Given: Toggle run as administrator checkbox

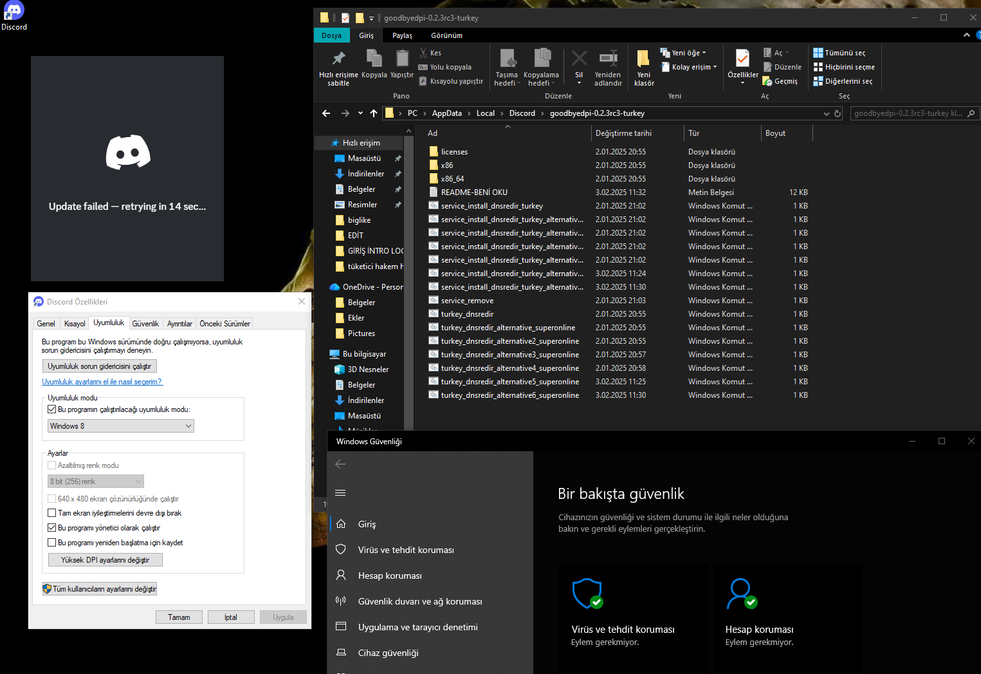Looking at the screenshot, I should [x=52, y=528].
